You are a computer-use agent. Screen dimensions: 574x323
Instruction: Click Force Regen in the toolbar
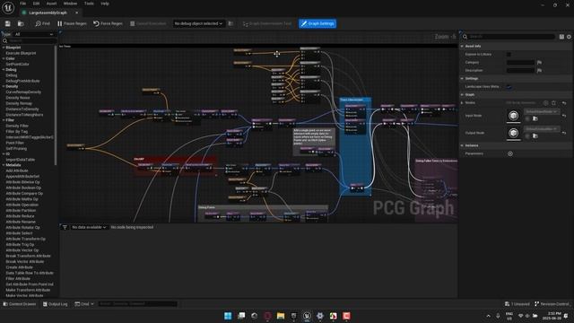click(x=108, y=23)
